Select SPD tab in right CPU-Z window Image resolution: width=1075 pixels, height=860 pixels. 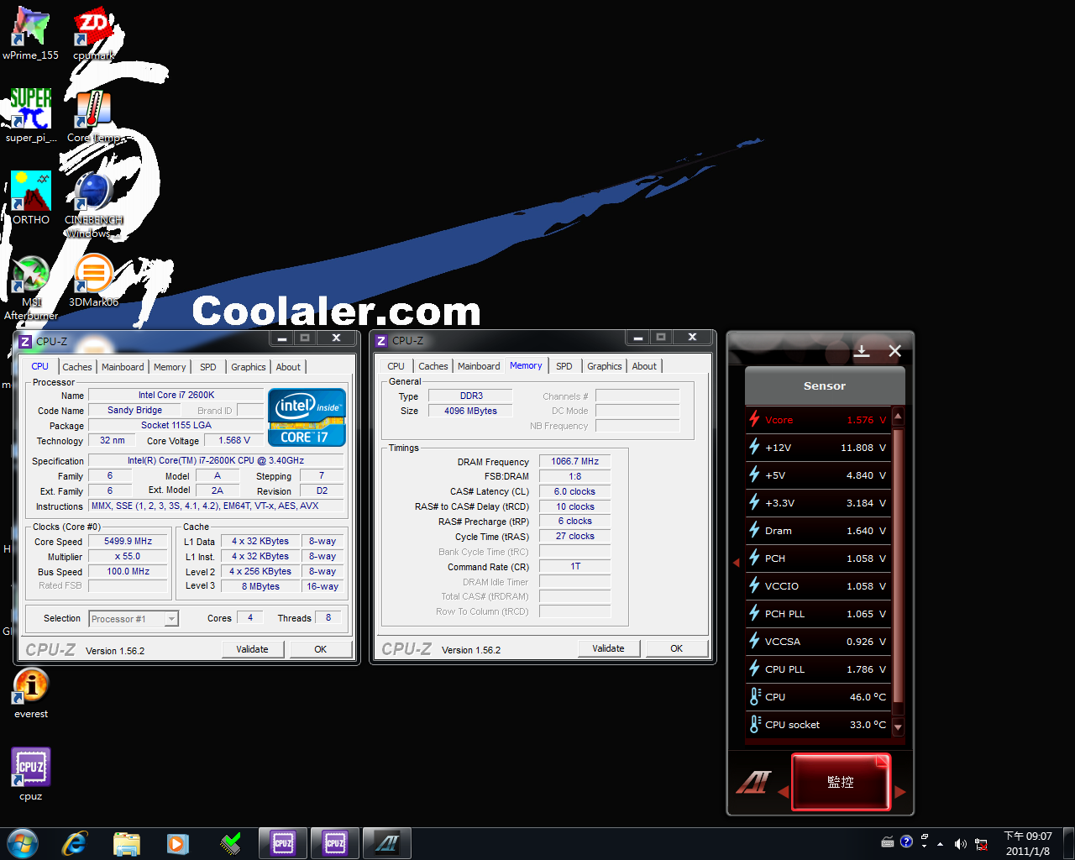click(x=564, y=366)
